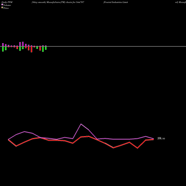Viewport: 186px width, 186px height.
Task: Click the Fractal Industries Limit title text
Action: click(x=116, y=2)
